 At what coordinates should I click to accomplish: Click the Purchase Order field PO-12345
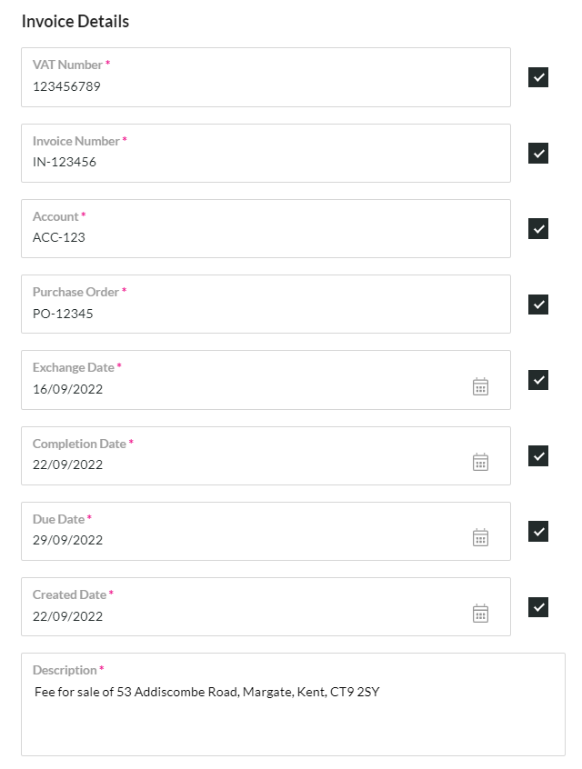(266, 305)
